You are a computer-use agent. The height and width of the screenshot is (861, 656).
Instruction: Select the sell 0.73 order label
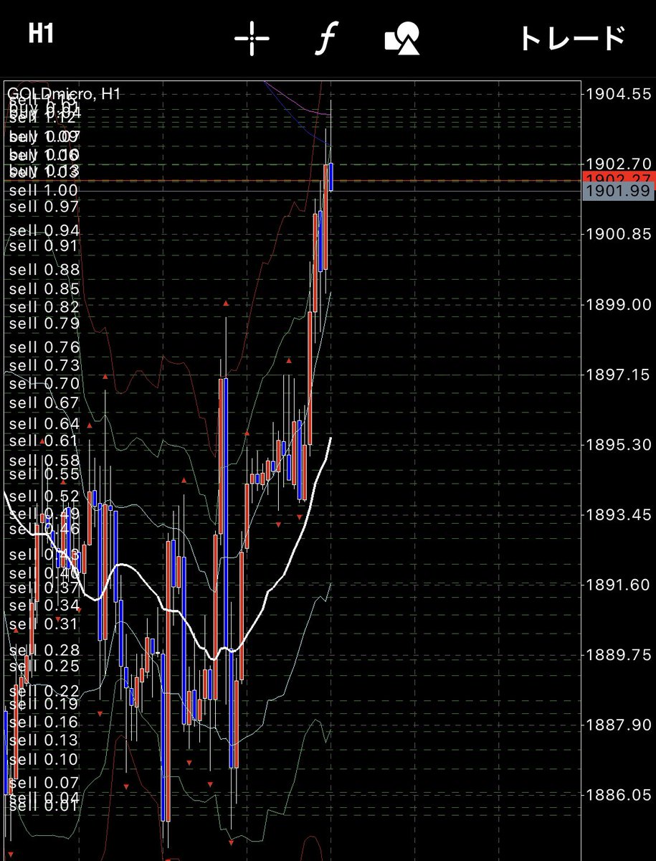(44, 365)
